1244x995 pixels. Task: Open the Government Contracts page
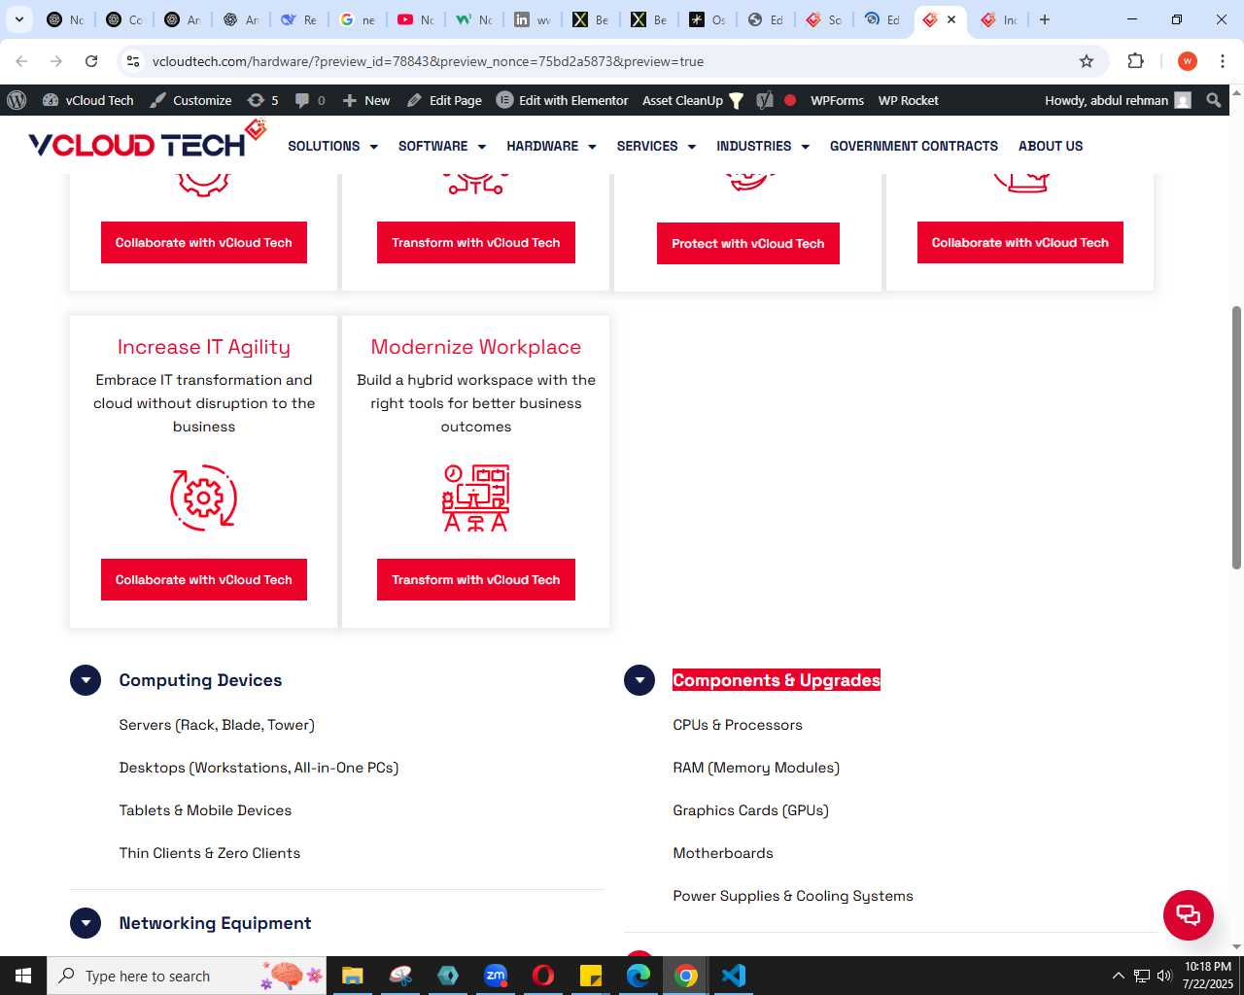pyautogui.click(x=914, y=146)
